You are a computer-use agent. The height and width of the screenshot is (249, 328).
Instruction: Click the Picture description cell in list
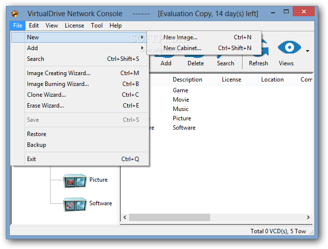(x=182, y=118)
